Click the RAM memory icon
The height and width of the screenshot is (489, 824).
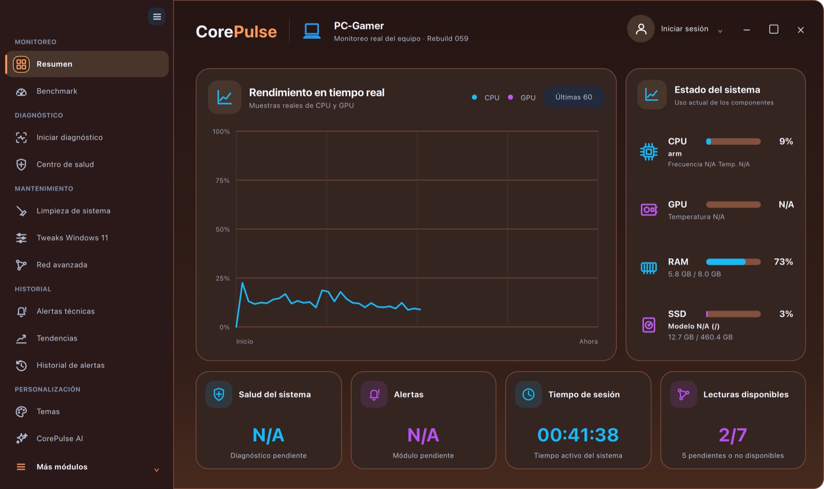(x=649, y=267)
